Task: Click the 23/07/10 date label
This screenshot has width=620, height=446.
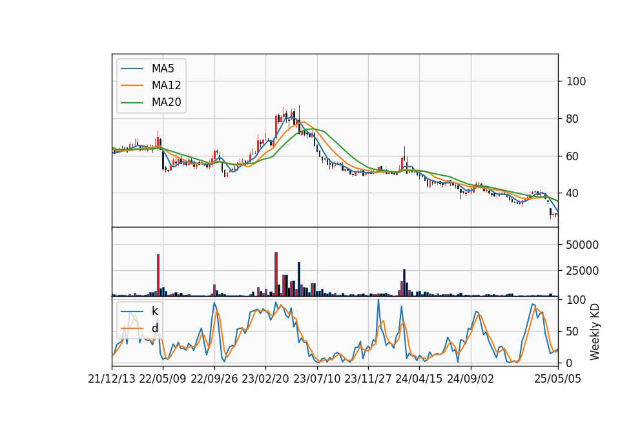Action: click(x=316, y=379)
